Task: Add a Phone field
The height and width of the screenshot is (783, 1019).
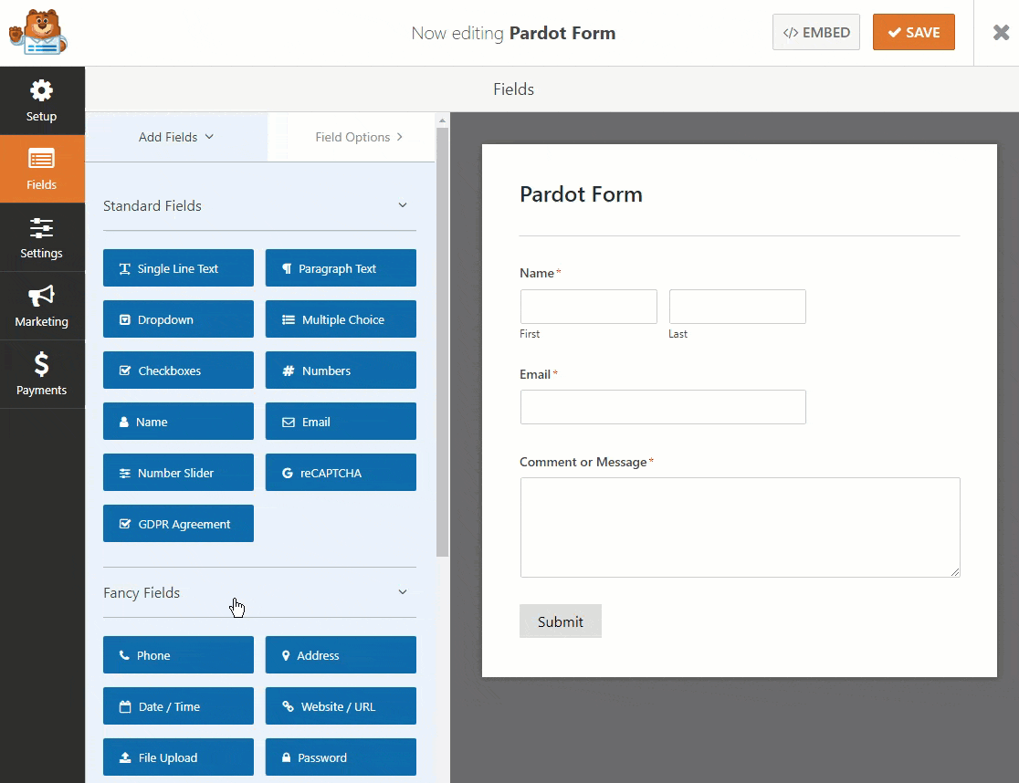Action: (x=178, y=655)
